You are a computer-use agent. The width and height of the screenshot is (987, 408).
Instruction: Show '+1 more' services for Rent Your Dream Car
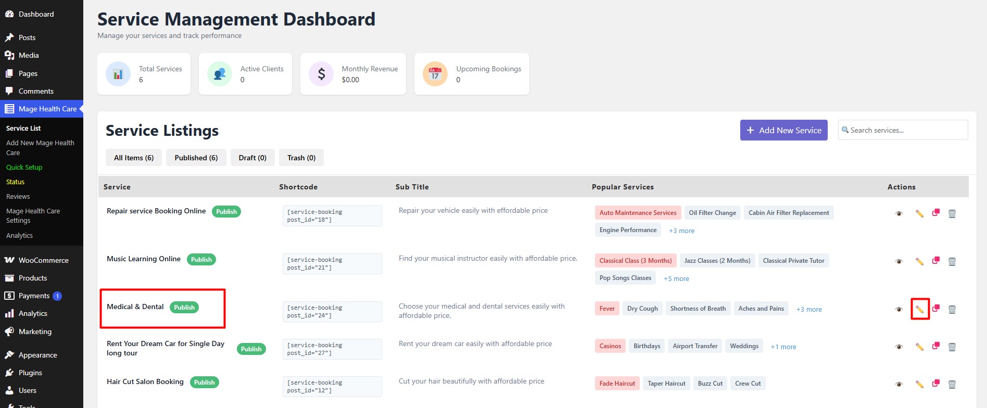783,347
